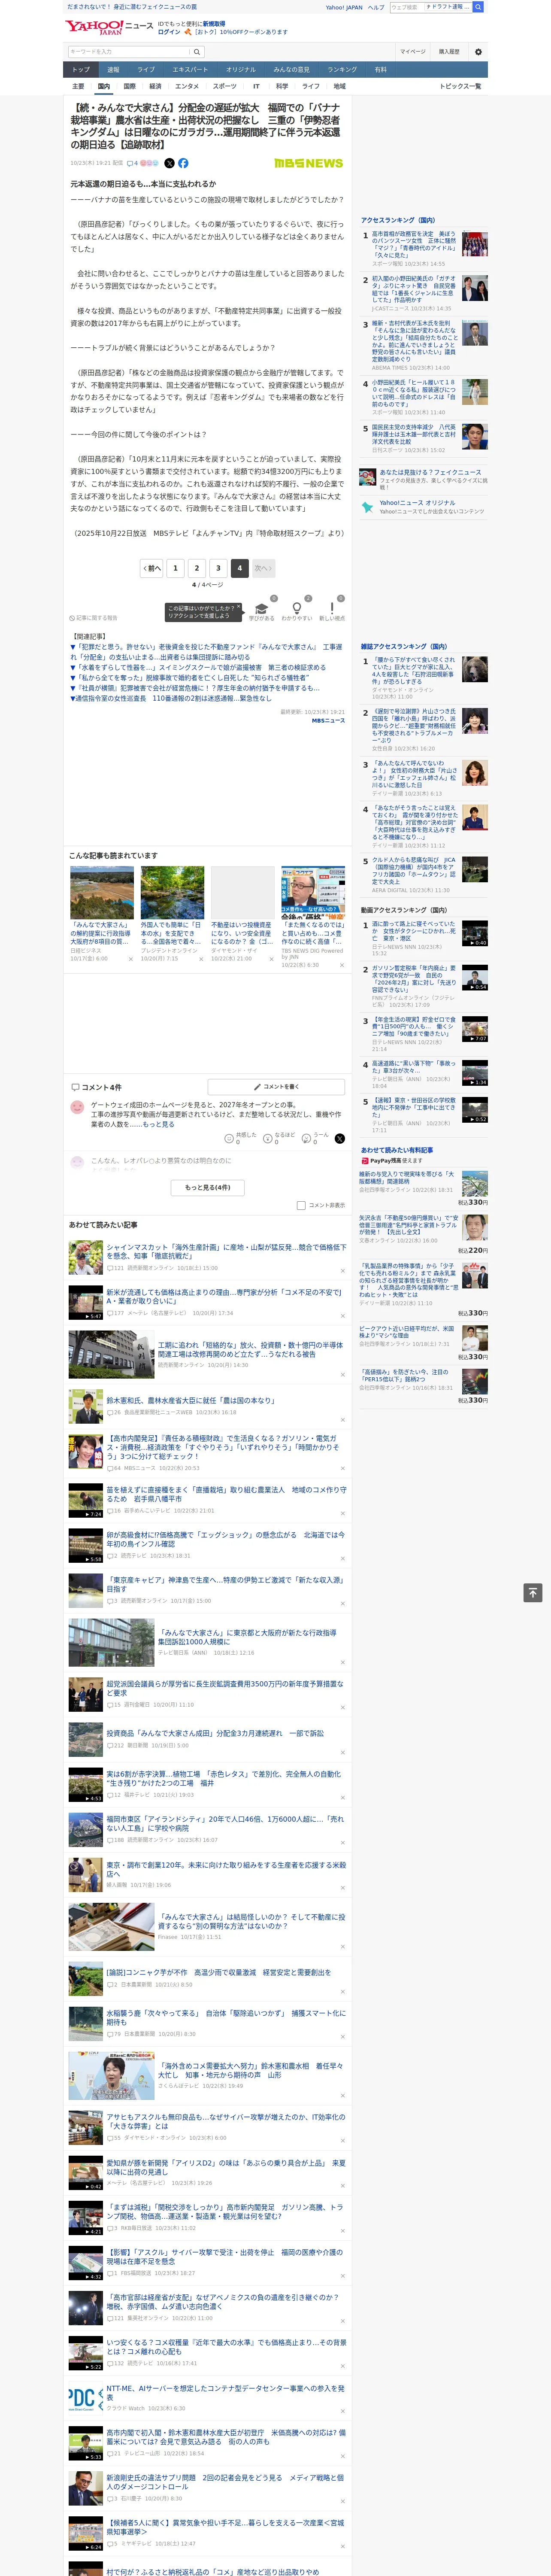Go to article page 1
Screen dimensions: 551x2576
(175, 568)
